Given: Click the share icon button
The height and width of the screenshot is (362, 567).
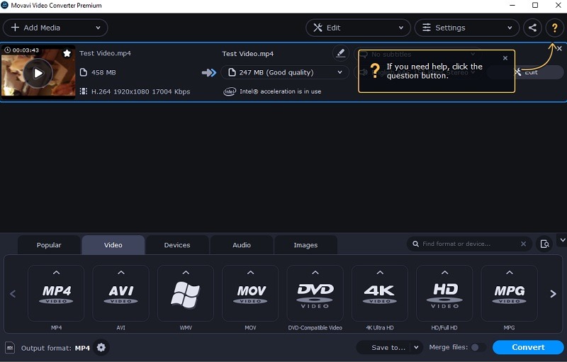Looking at the screenshot, I should 532,28.
